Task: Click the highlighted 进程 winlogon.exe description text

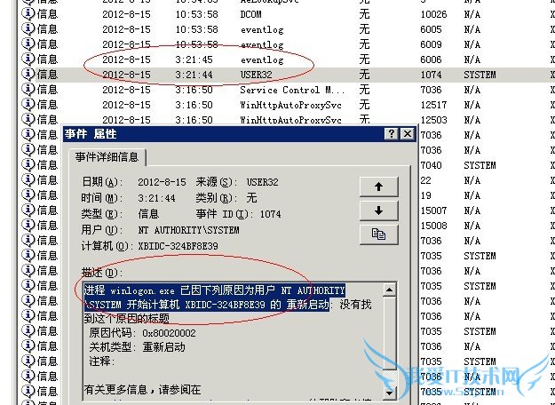Action: (x=214, y=298)
